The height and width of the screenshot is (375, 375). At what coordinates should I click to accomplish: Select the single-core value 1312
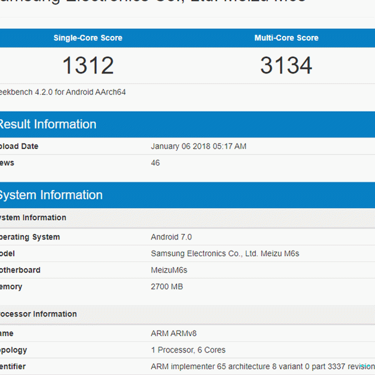pyautogui.click(x=88, y=65)
